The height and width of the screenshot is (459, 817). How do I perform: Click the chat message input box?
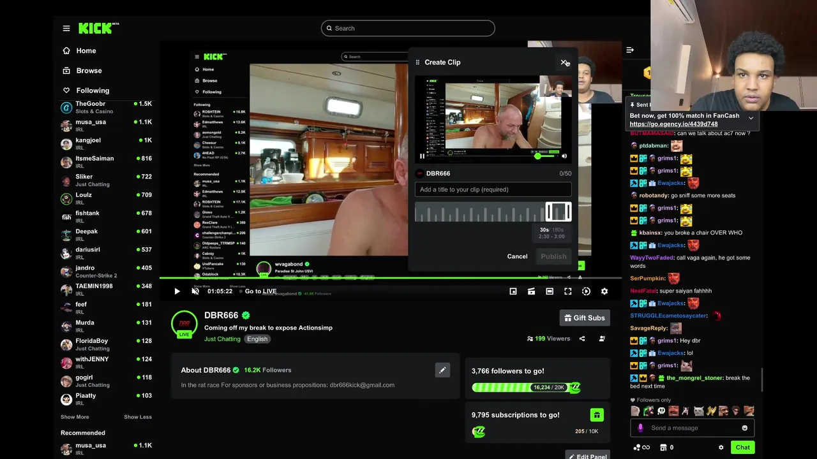(x=693, y=428)
